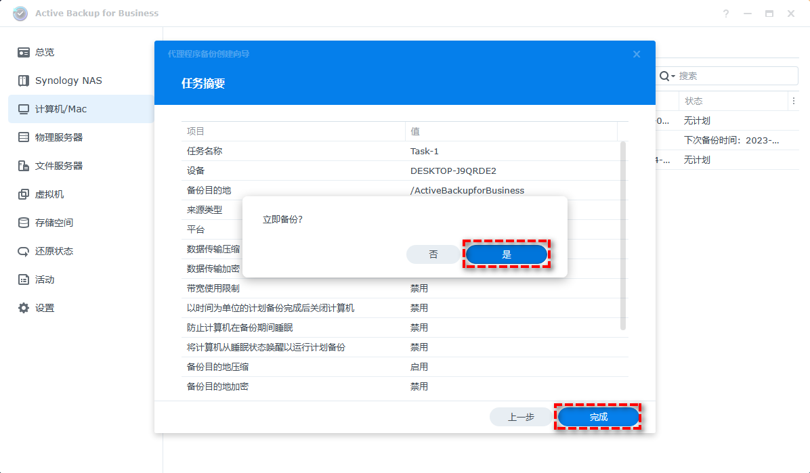Select the 存储空间 storage icon
The image size is (810, 473).
24,223
